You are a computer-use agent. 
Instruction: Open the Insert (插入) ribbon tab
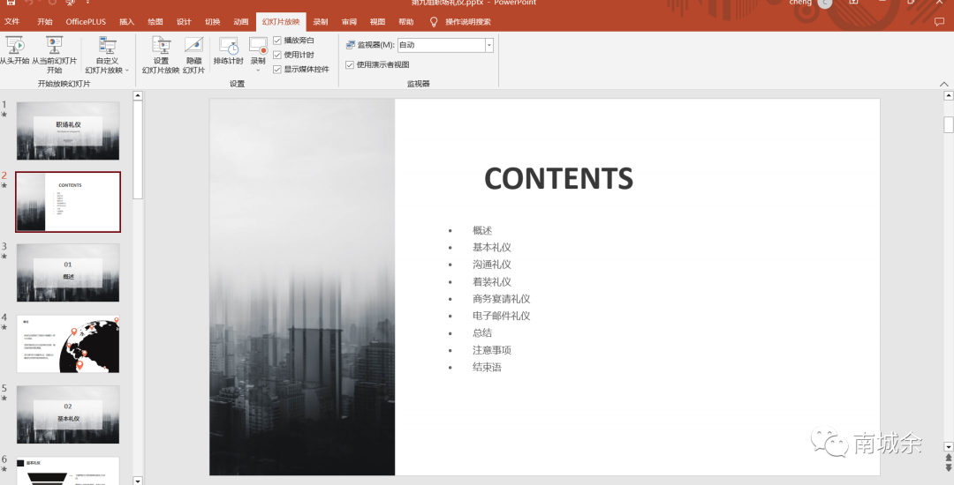click(x=127, y=21)
